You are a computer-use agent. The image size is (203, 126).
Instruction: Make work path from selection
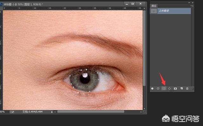coord(169,89)
